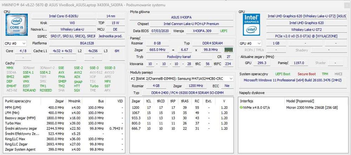Click the ECC value Nie
Screen dimensions: 351x155
click(227, 86)
